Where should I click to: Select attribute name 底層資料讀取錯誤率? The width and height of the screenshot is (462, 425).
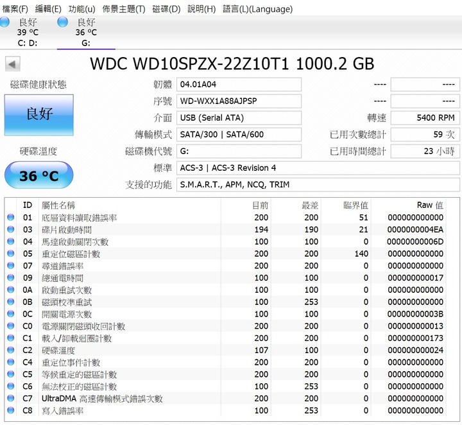click(80, 218)
